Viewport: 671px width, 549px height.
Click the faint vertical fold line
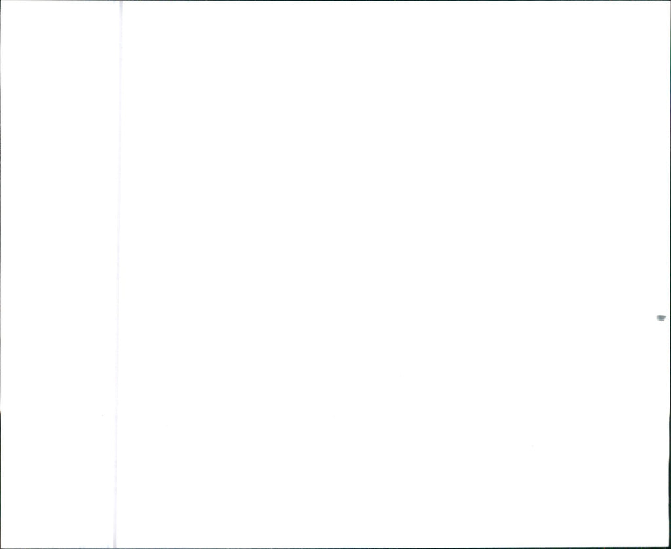click(118, 274)
